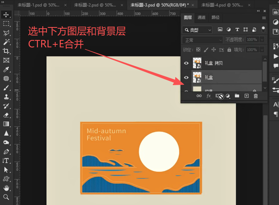Create a new layer
The height and width of the screenshot is (205, 279).
click(x=247, y=96)
